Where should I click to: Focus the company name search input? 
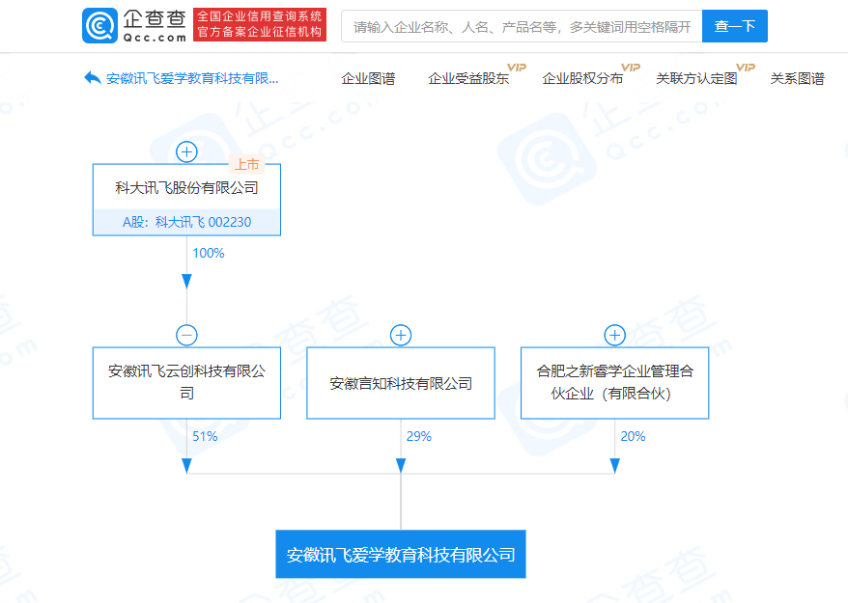[522, 27]
